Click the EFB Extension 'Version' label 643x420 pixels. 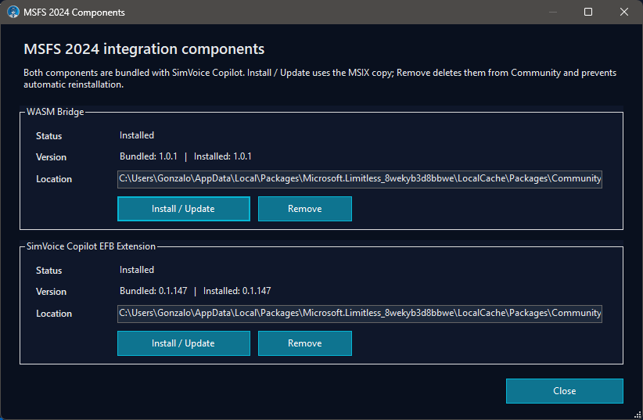(52, 292)
